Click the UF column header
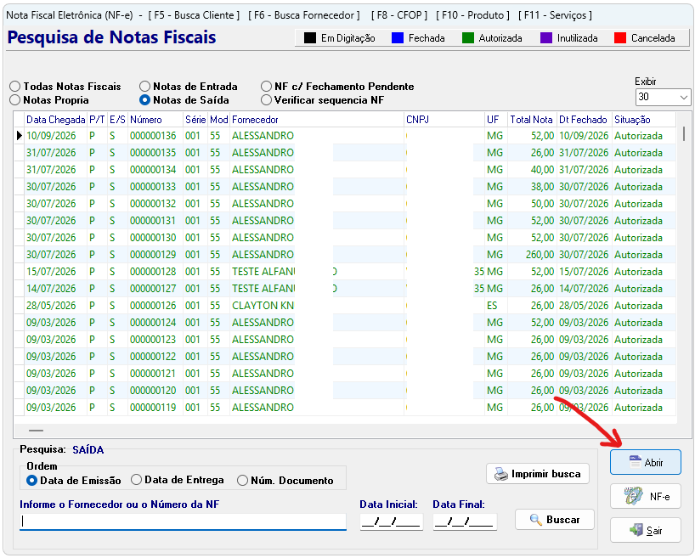 (495, 120)
